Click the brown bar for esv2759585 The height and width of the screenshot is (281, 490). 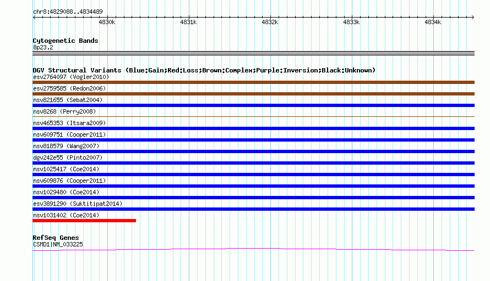click(x=253, y=94)
